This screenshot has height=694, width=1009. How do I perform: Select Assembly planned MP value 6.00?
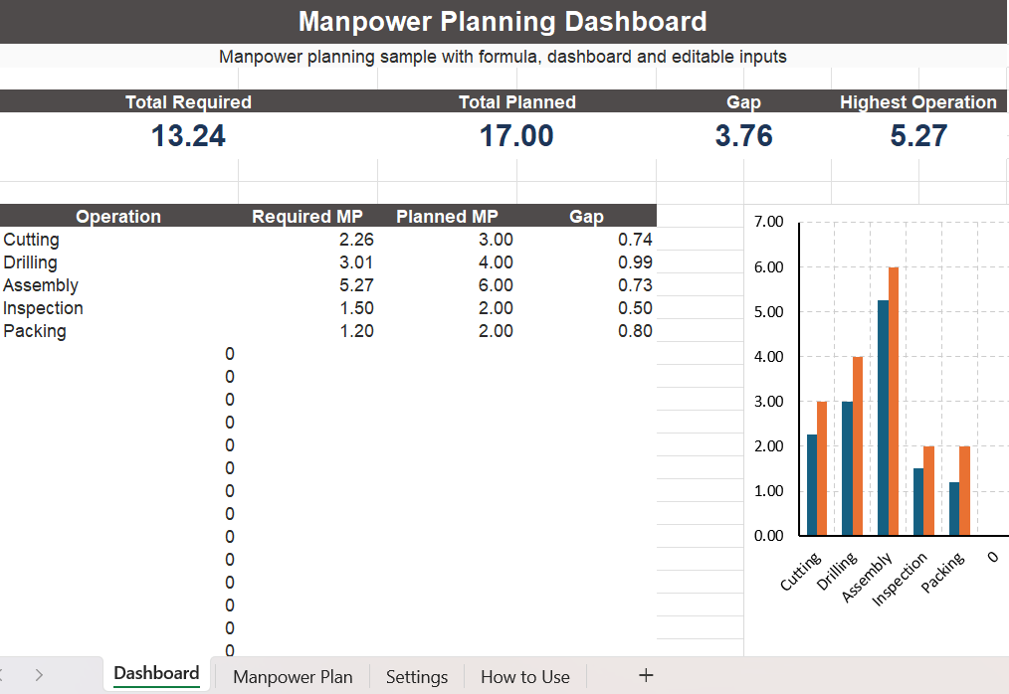(x=496, y=285)
